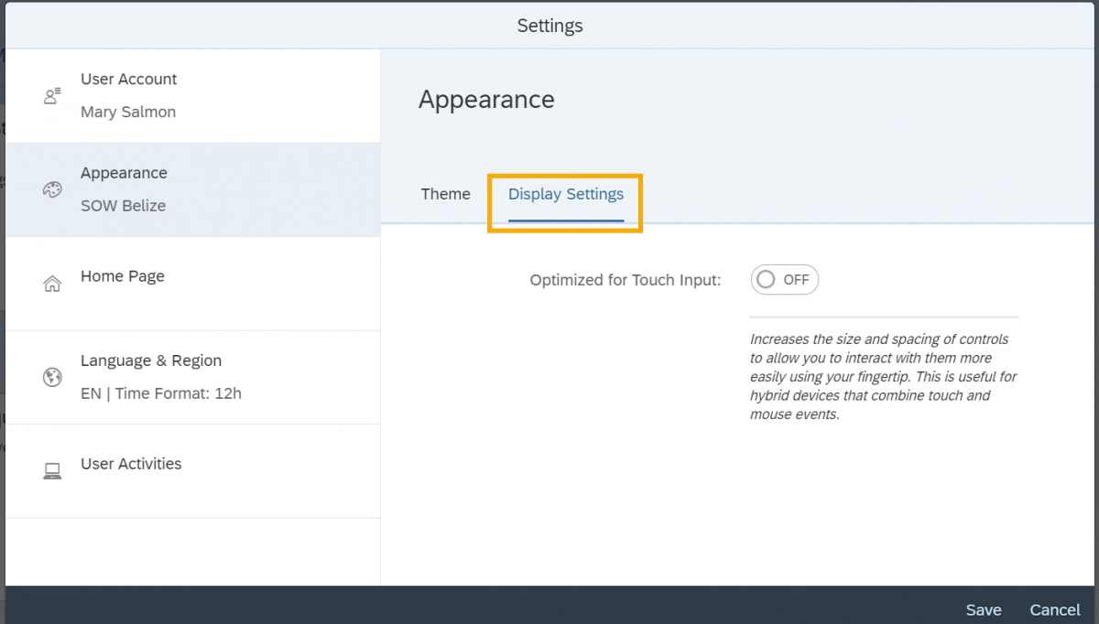The height and width of the screenshot is (624, 1099).
Task: Toggle the Optimized for Touch Input switch
Action: (x=784, y=280)
